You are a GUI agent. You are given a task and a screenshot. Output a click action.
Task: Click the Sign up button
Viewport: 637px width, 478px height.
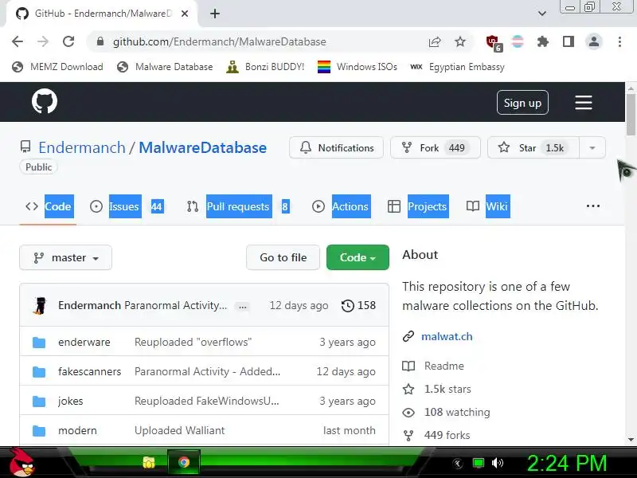(522, 103)
